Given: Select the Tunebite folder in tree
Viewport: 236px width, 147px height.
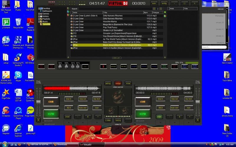Looking at the screenshot, I should [x=46, y=24].
